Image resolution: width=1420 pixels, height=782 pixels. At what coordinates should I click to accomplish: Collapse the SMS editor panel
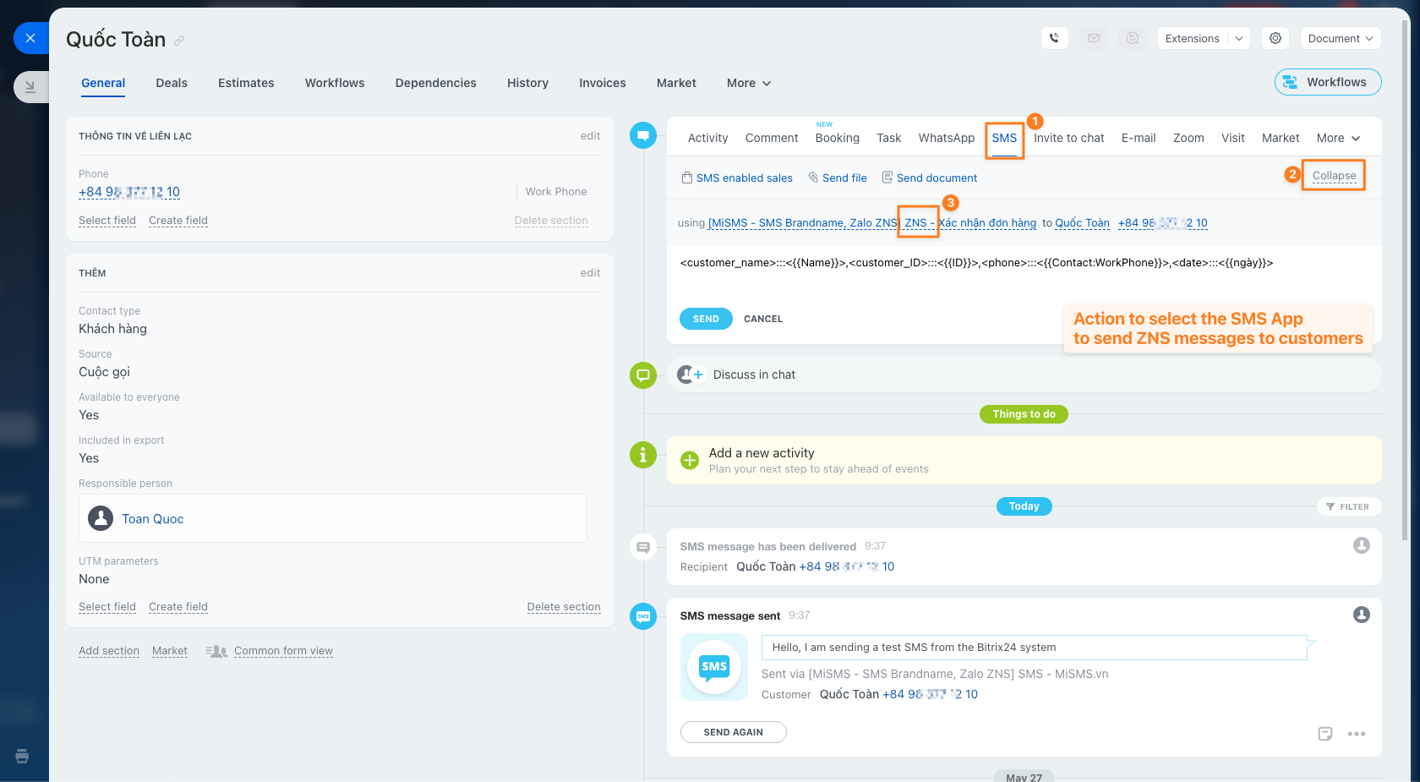[1334, 176]
